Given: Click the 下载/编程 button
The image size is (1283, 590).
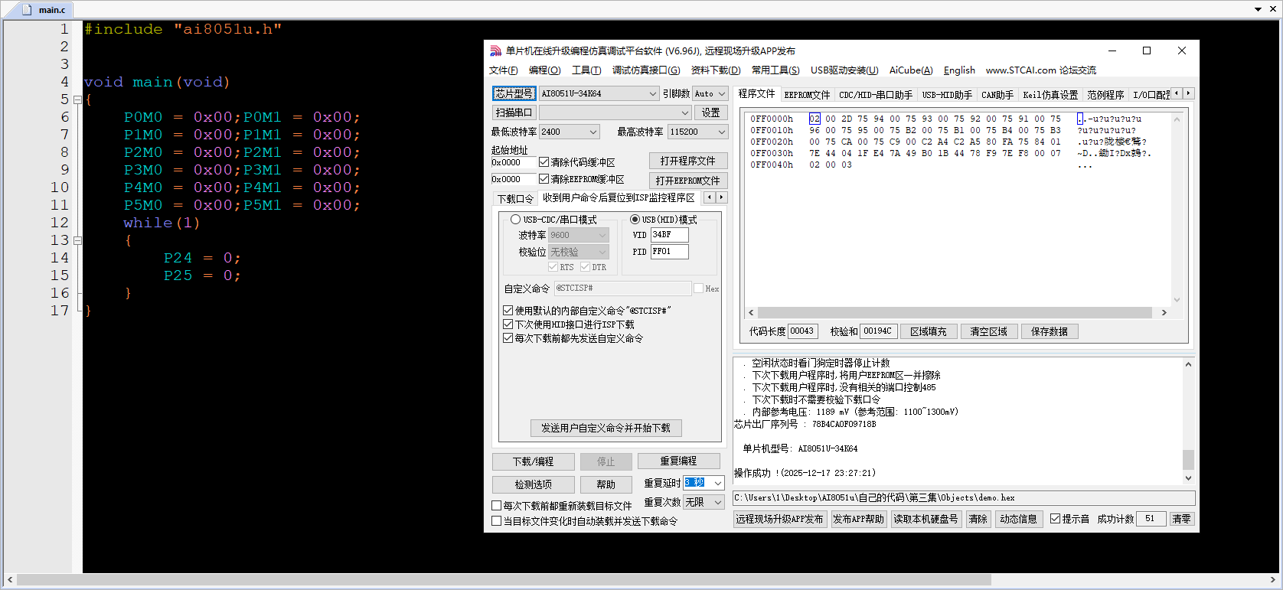Looking at the screenshot, I should pyautogui.click(x=533, y=461).
